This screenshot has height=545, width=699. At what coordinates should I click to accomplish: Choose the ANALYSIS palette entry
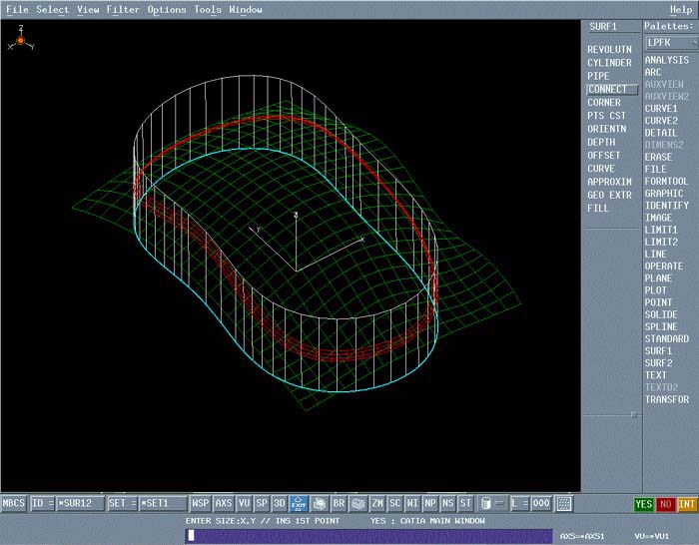tap(666, 61)
